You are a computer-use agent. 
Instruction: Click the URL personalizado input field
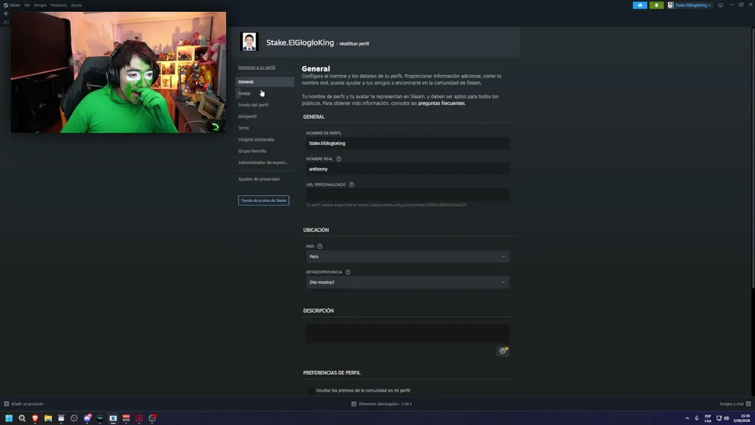point(408,195)
